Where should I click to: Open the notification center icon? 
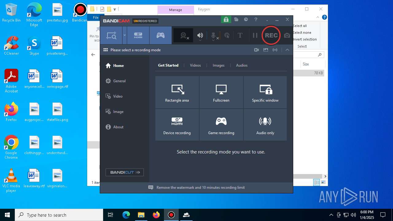coord(383,215)
